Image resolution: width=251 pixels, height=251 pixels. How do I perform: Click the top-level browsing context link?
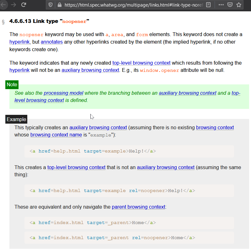point(141,63)
